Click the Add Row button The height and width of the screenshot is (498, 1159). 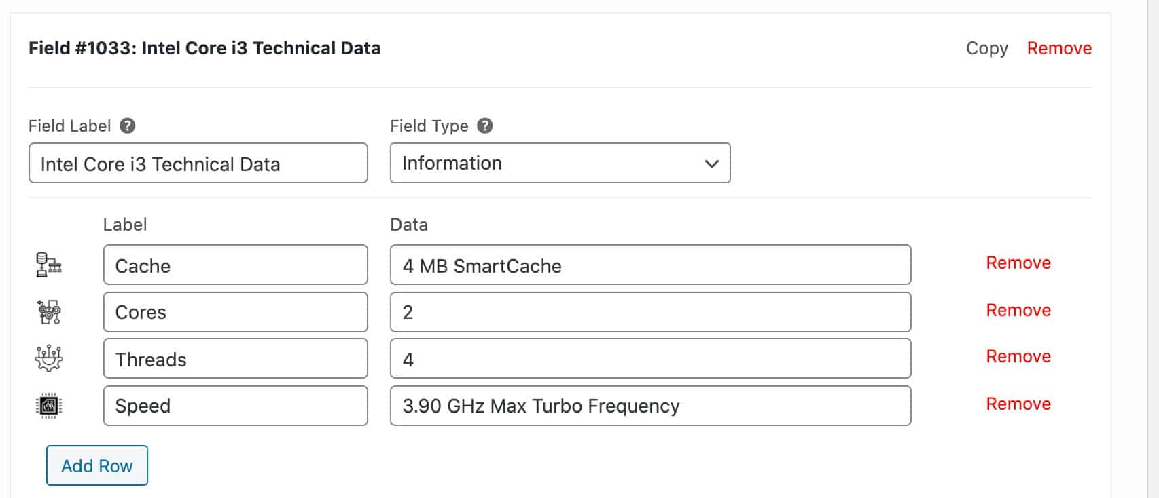pos(97,465)
